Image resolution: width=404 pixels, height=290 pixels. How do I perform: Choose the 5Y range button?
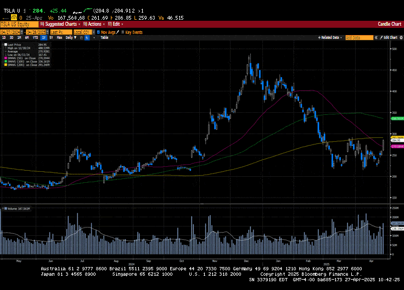click(x=51, y=38)
